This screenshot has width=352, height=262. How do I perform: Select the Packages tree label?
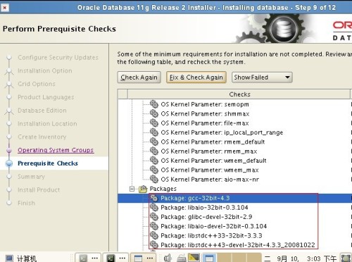163,189
